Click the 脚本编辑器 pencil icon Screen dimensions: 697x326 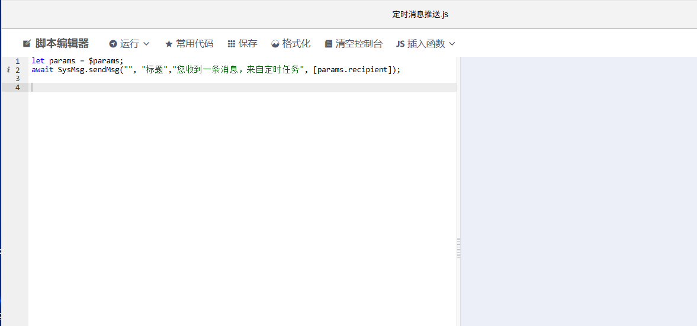click(27, 44)
